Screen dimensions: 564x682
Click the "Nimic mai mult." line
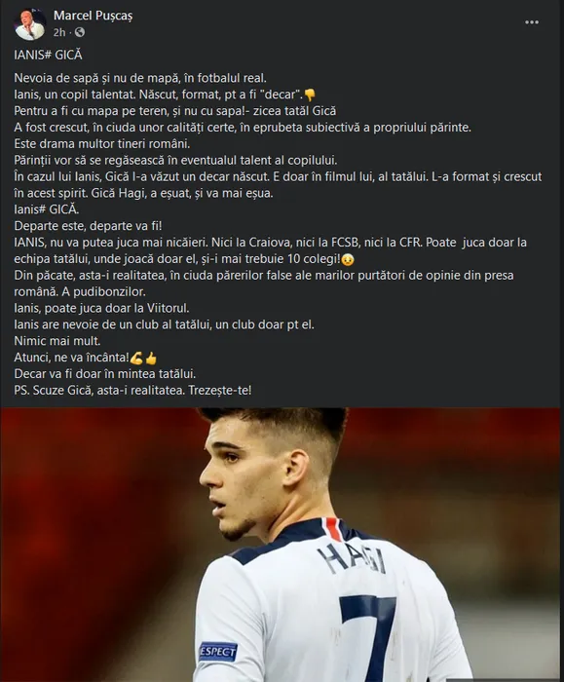point(56,341)
